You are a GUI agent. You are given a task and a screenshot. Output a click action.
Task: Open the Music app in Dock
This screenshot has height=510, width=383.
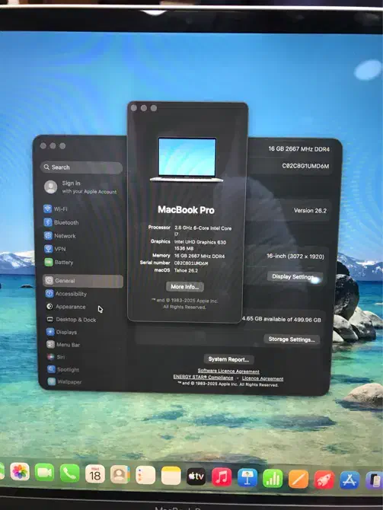[222, 477]
